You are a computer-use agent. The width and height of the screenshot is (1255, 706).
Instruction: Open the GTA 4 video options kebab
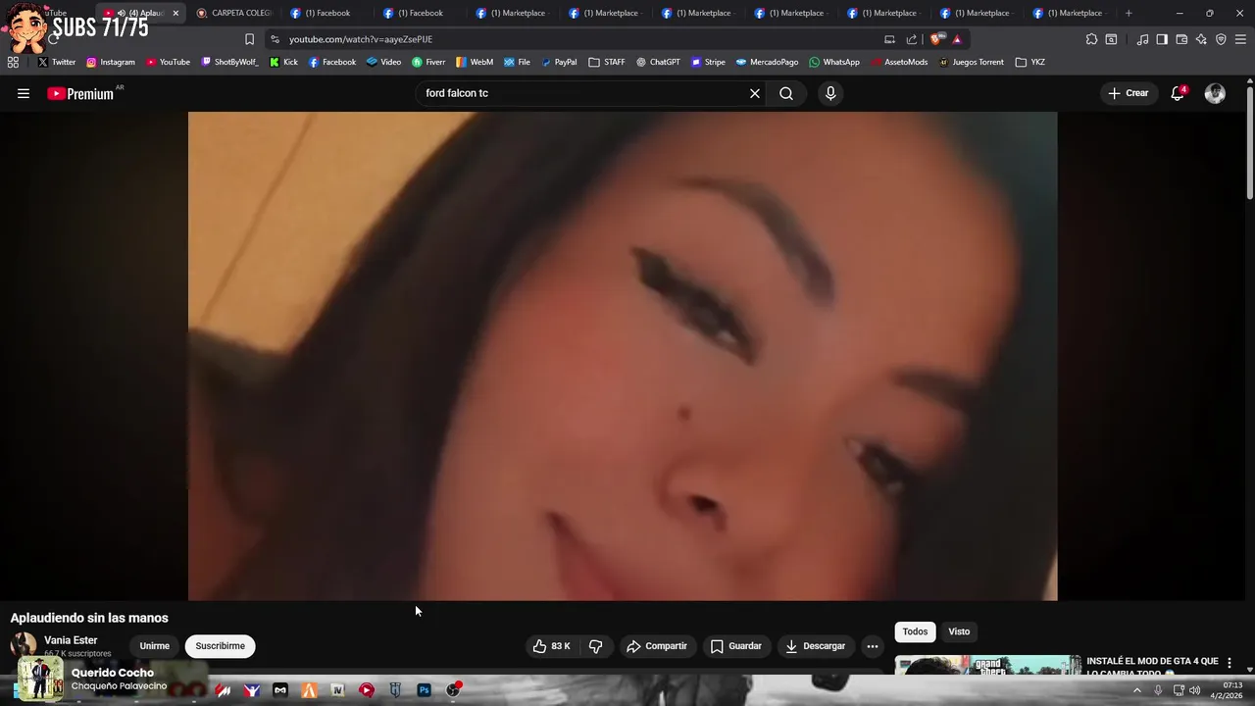click(1230, 664)
